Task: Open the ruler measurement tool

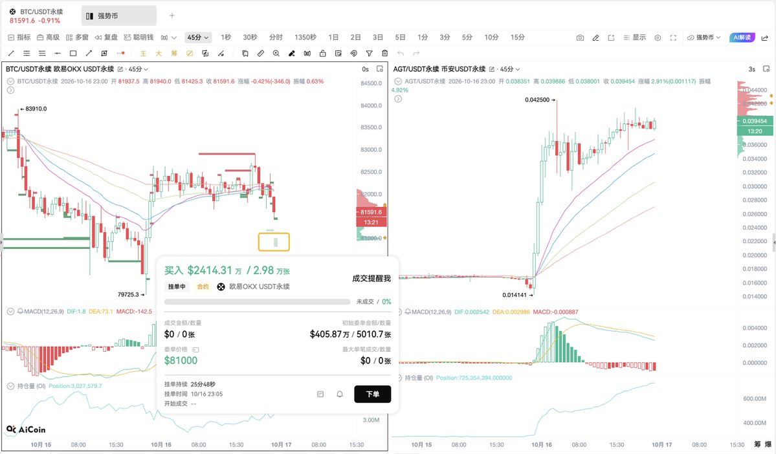Action: tap(261, 54)
